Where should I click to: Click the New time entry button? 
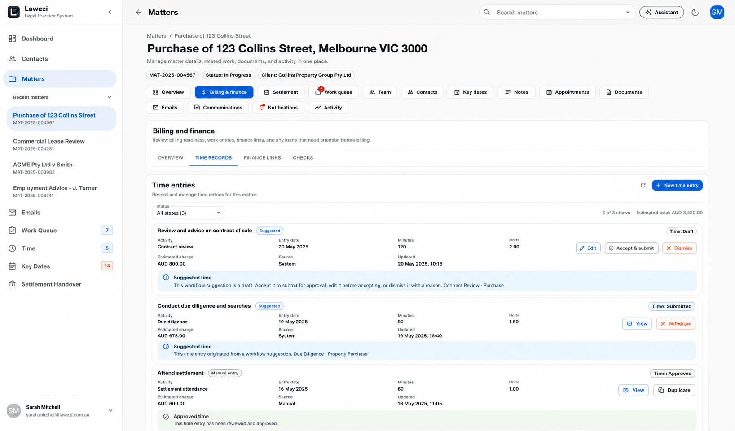tap(677, 185)
